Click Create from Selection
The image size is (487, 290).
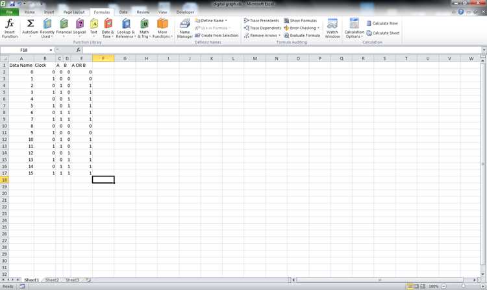pyautogui.click(x=217, y=36)
